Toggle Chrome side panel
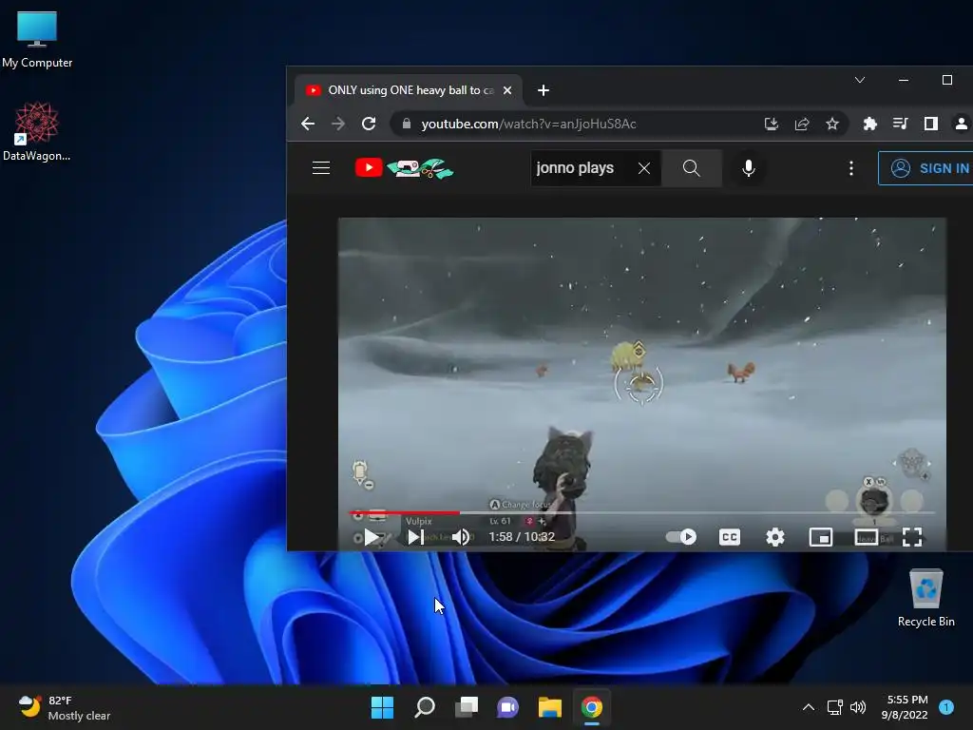This screenshot has width=973, height=730. click(931, 124)
